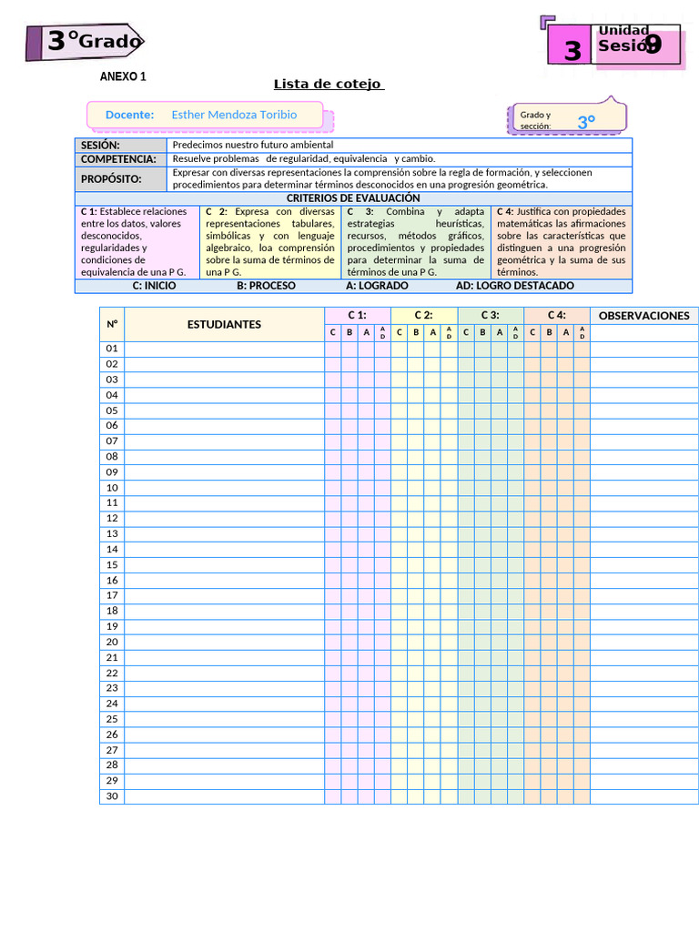The width and height of the screenshot is (699, 932).
Task: Select the "C: INICIO" legend entry
Action: [x=154, y=286]
